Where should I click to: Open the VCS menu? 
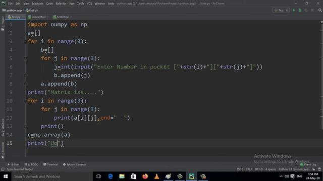coord(89,4)
